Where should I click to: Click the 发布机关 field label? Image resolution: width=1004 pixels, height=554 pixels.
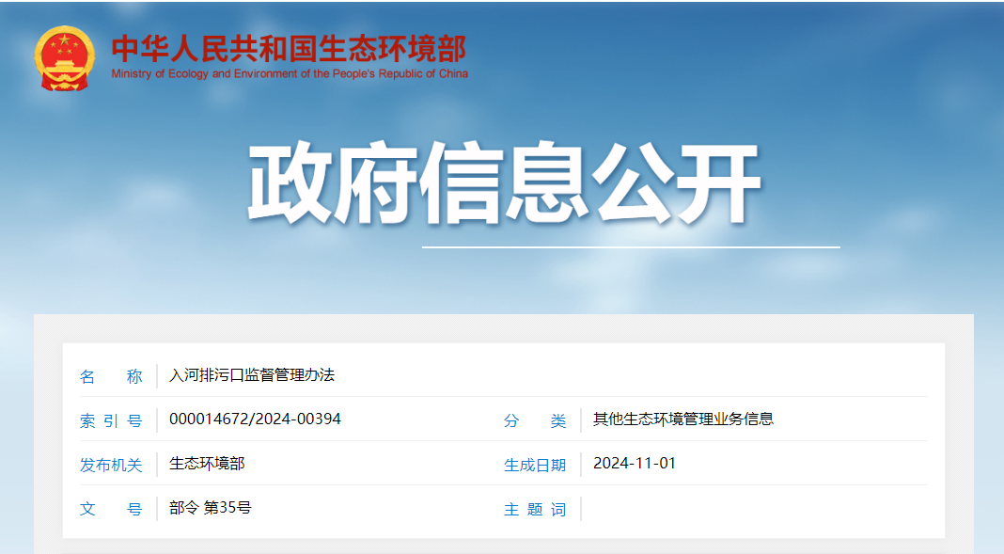[111, 465]
